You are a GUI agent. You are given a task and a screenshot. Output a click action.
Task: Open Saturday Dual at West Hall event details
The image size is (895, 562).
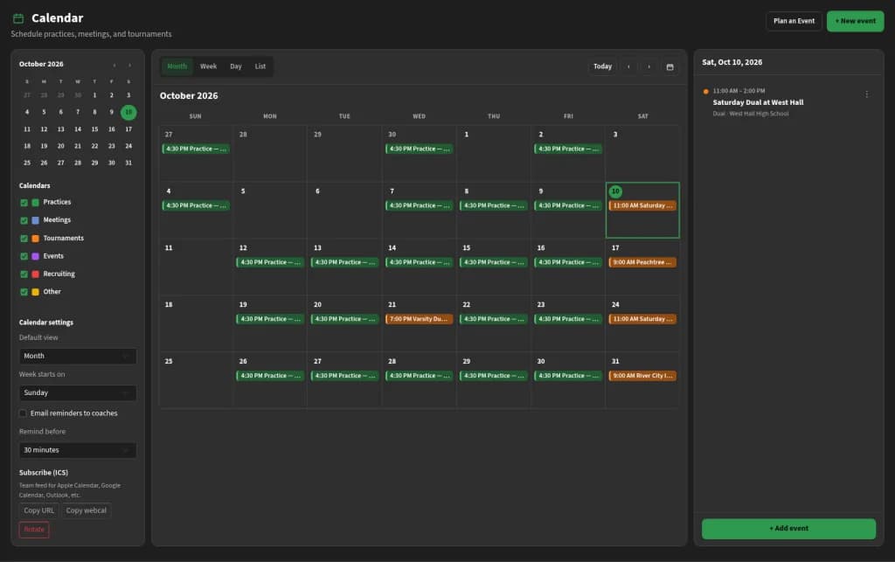[758, 103]
